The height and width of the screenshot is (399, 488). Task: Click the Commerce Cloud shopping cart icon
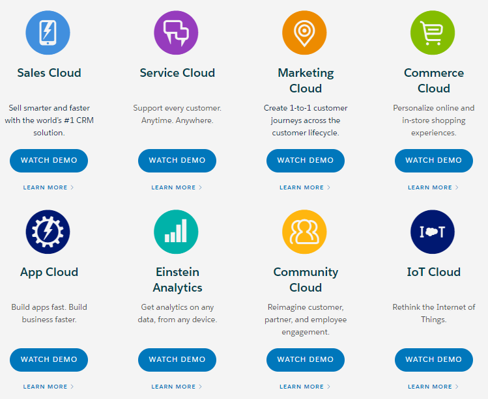433,33
